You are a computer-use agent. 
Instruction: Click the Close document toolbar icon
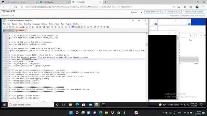16,27
